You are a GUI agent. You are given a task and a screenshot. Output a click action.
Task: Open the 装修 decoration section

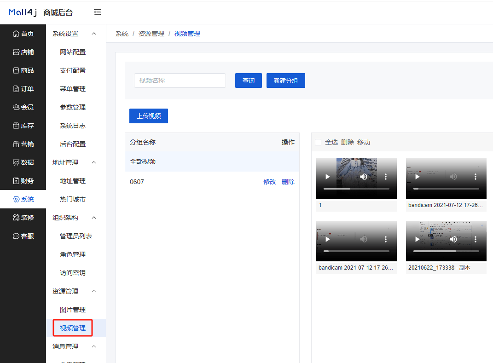pos(23,218)
